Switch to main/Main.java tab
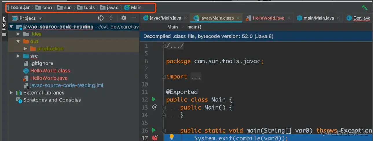 [x=319, y=18]
